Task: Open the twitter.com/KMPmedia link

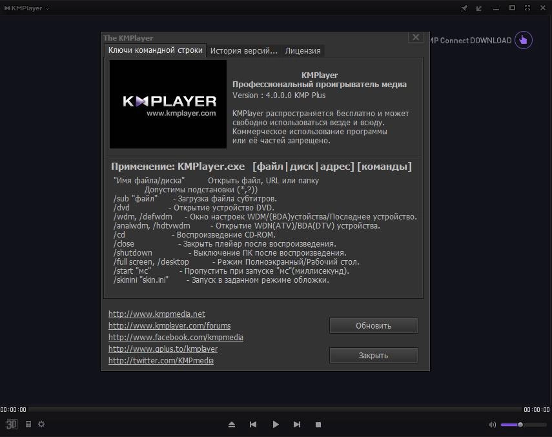Action: (161, 360)
